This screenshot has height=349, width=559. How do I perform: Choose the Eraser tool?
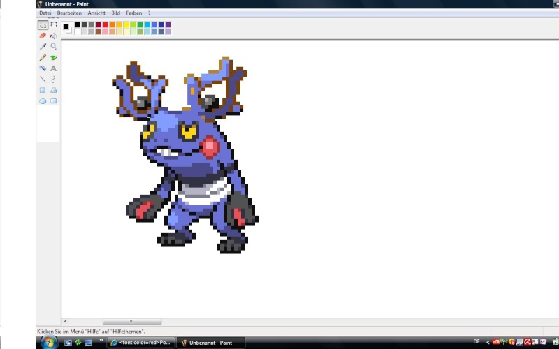point(43,36)
